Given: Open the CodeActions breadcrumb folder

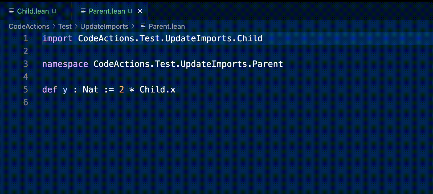Looking at the screenshot, I should pyautogui.click(x=29, y=26).
